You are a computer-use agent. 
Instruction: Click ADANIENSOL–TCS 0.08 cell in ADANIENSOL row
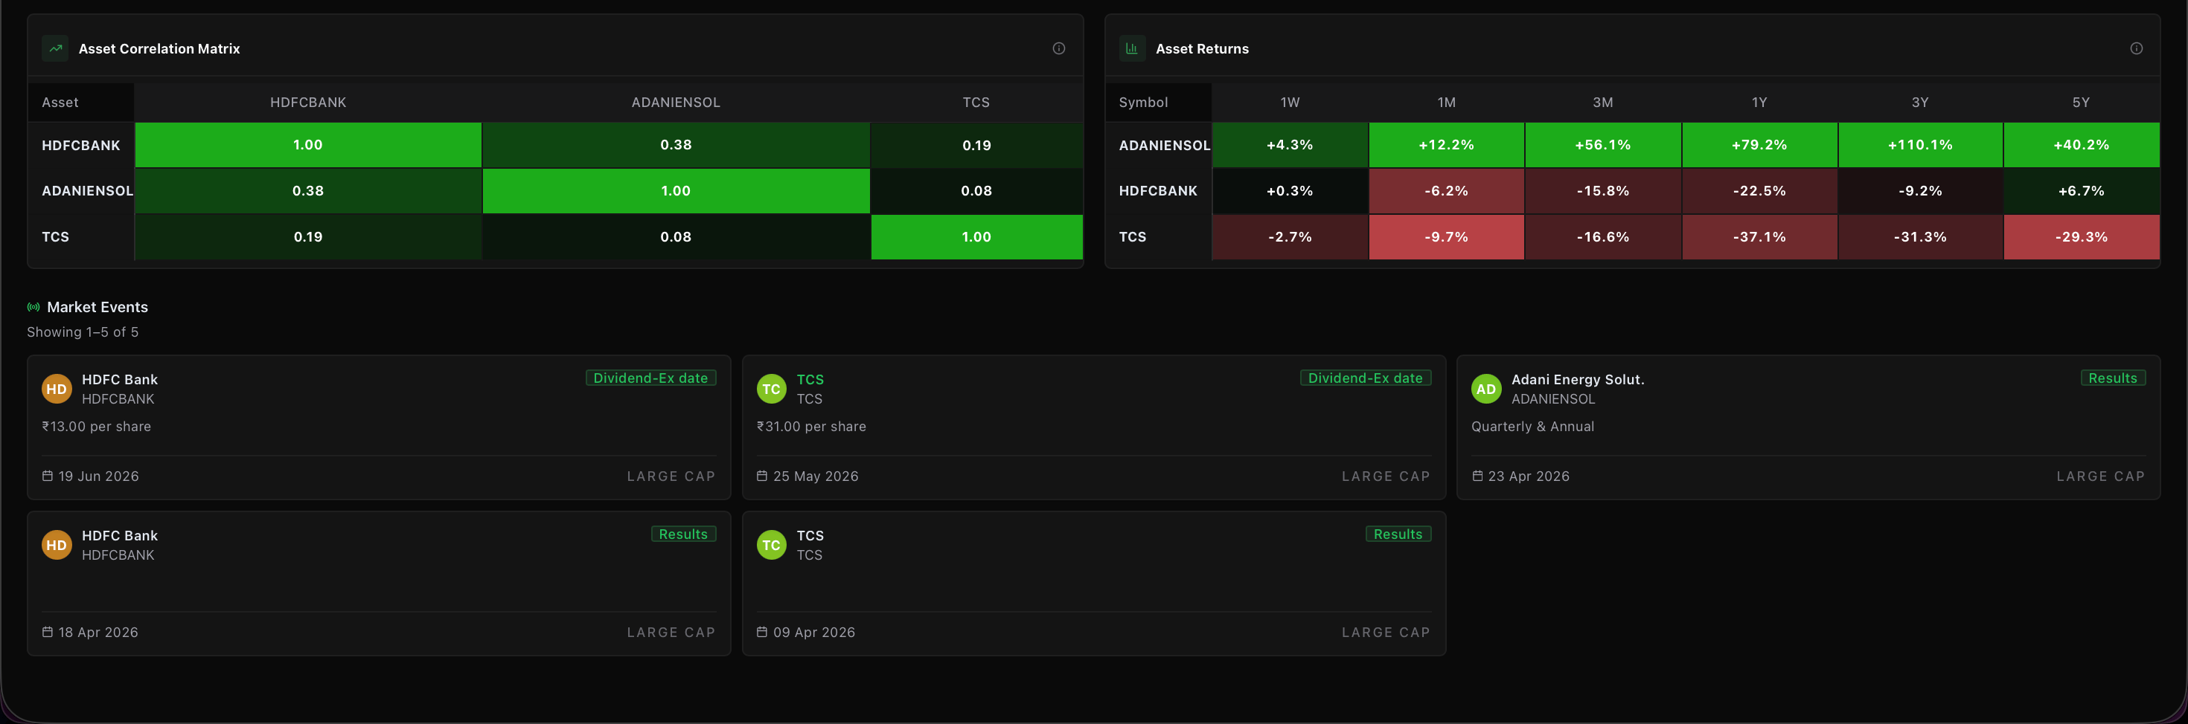976,191
